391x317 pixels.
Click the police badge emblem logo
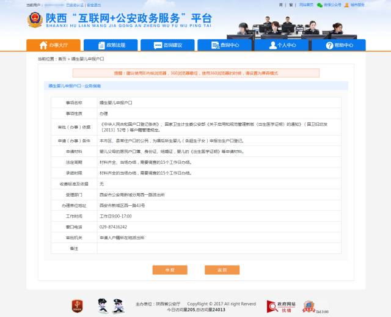pos(35,20)
